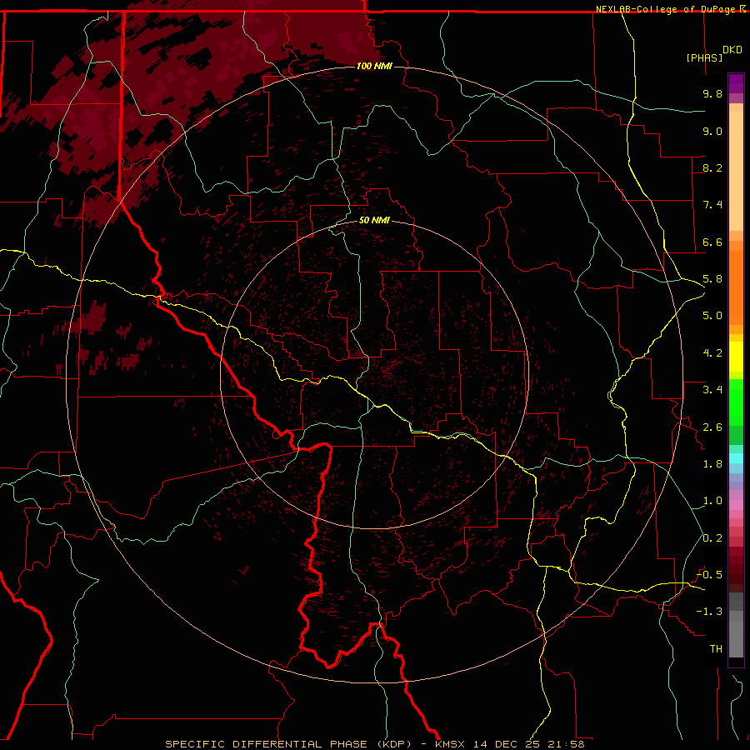This screenshot has height=750, width=750.
Task: Click the 7.4 scale value
Action: 712,205
